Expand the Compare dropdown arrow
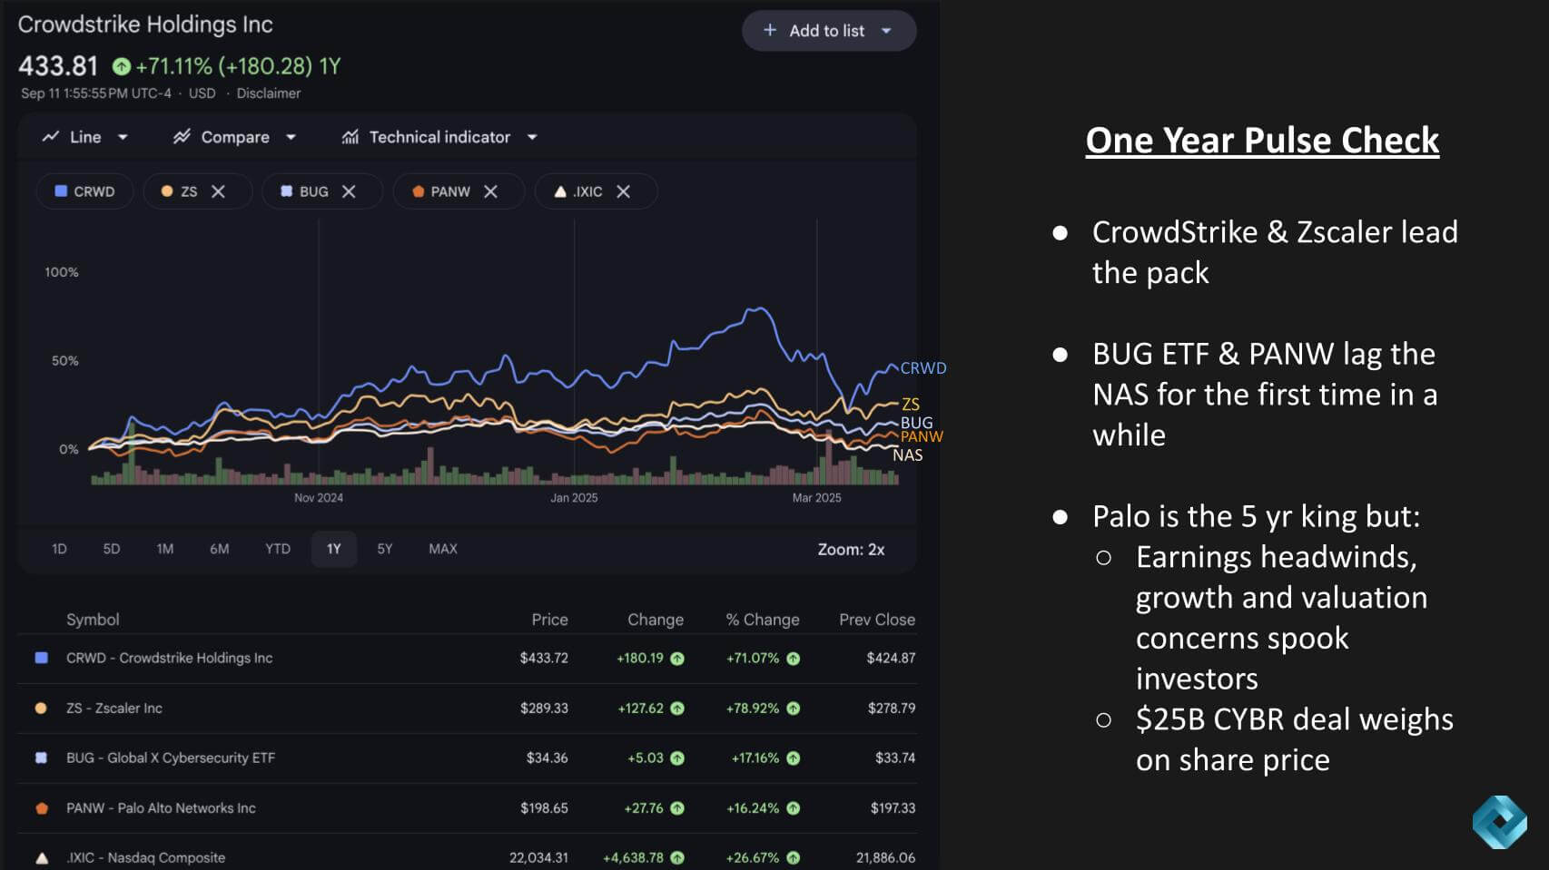This screenshot has height=870, width=1549. (x=291, y=137)
